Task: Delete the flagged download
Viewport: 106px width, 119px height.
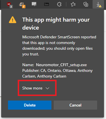Action: (x=30, y=105)
